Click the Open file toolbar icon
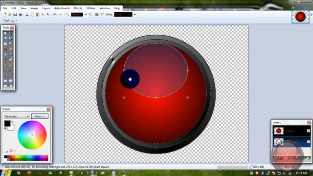Viewport: 313px width, 176px height. [9, 14]
